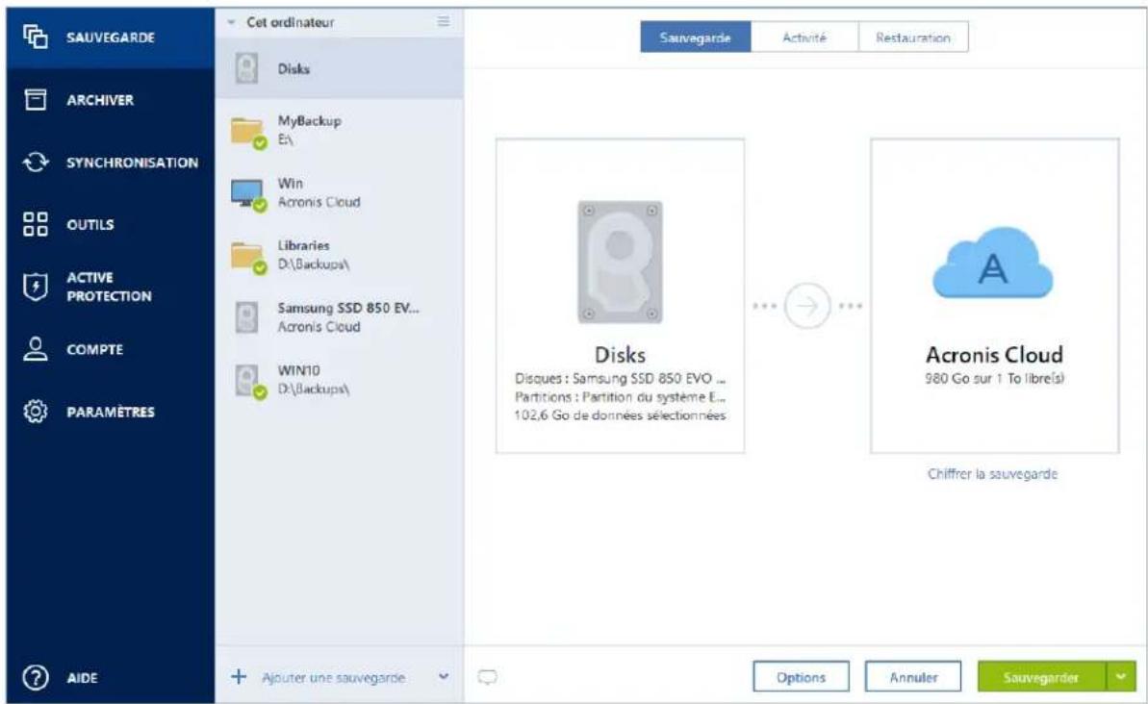Switch to the Sauvegarde tab
The image size is (1148, 704).
coord(695,38)
